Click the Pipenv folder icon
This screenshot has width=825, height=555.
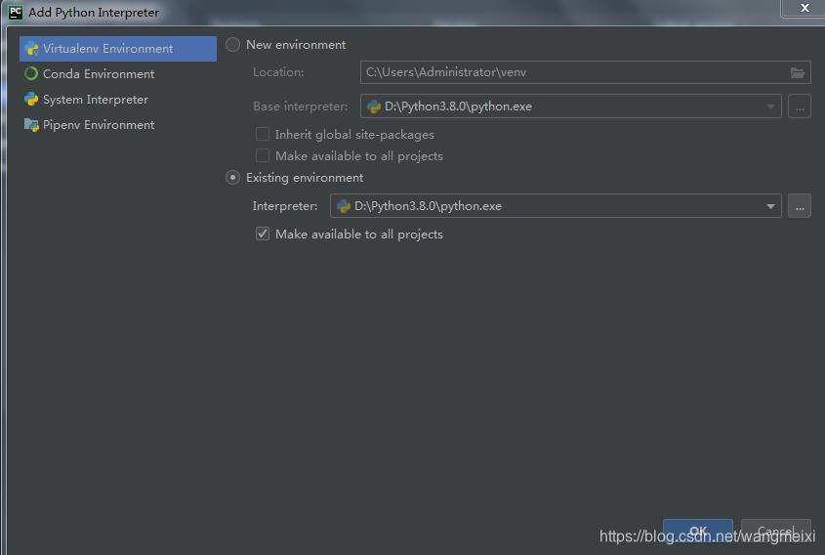coord(31,125)
